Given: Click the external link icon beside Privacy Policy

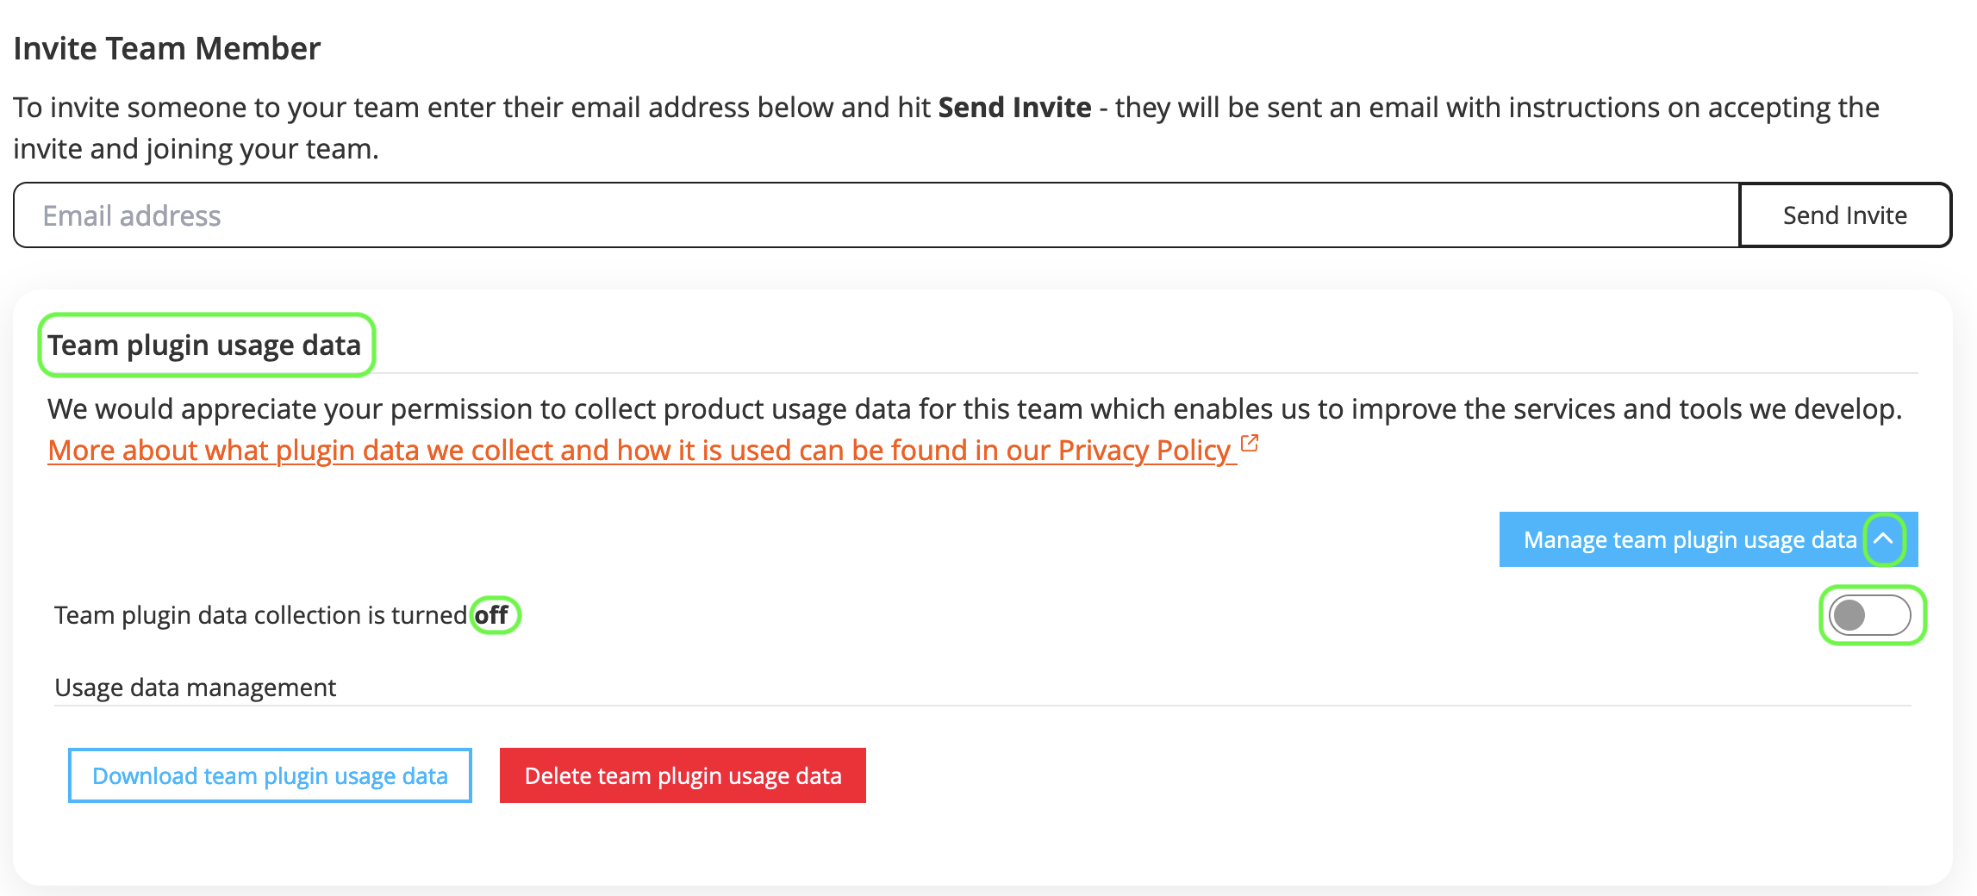Looking at the screenshot, I should point(1250,444).
